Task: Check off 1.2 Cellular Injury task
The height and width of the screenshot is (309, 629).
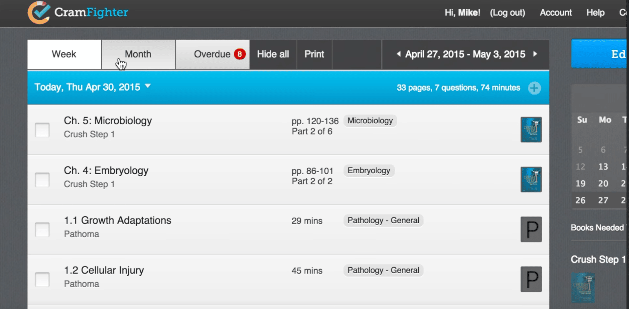Action: (42, 280)
